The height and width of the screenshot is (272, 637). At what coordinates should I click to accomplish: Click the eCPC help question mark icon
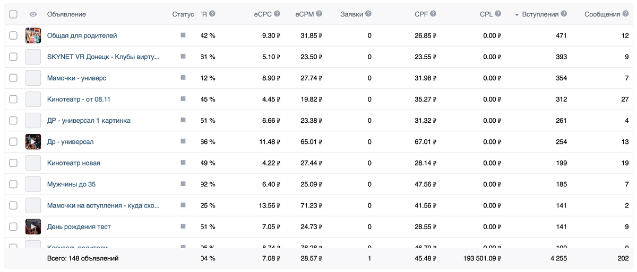tap(277, 14)
